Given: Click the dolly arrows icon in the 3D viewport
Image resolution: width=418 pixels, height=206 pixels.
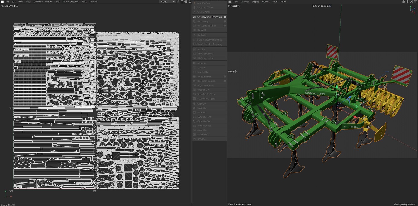Looking at the screenshot, I should tap(407, 1).
